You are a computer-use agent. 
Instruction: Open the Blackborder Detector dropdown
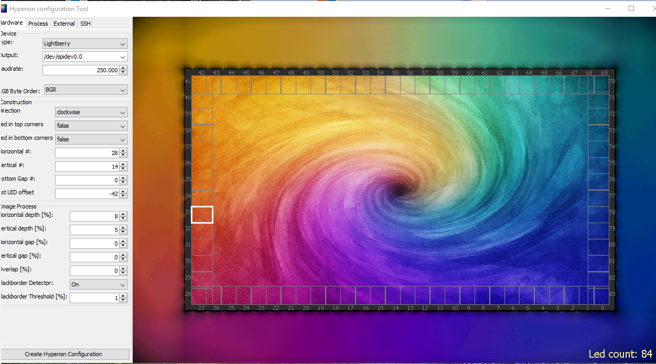[x=99, y=284]
